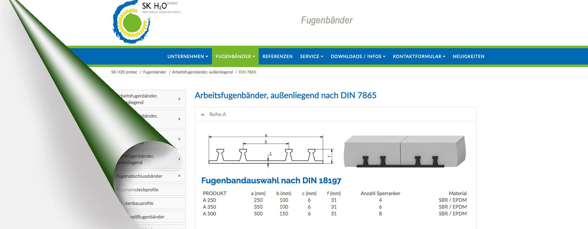Go to the Referenzen page

pos(277,56)
